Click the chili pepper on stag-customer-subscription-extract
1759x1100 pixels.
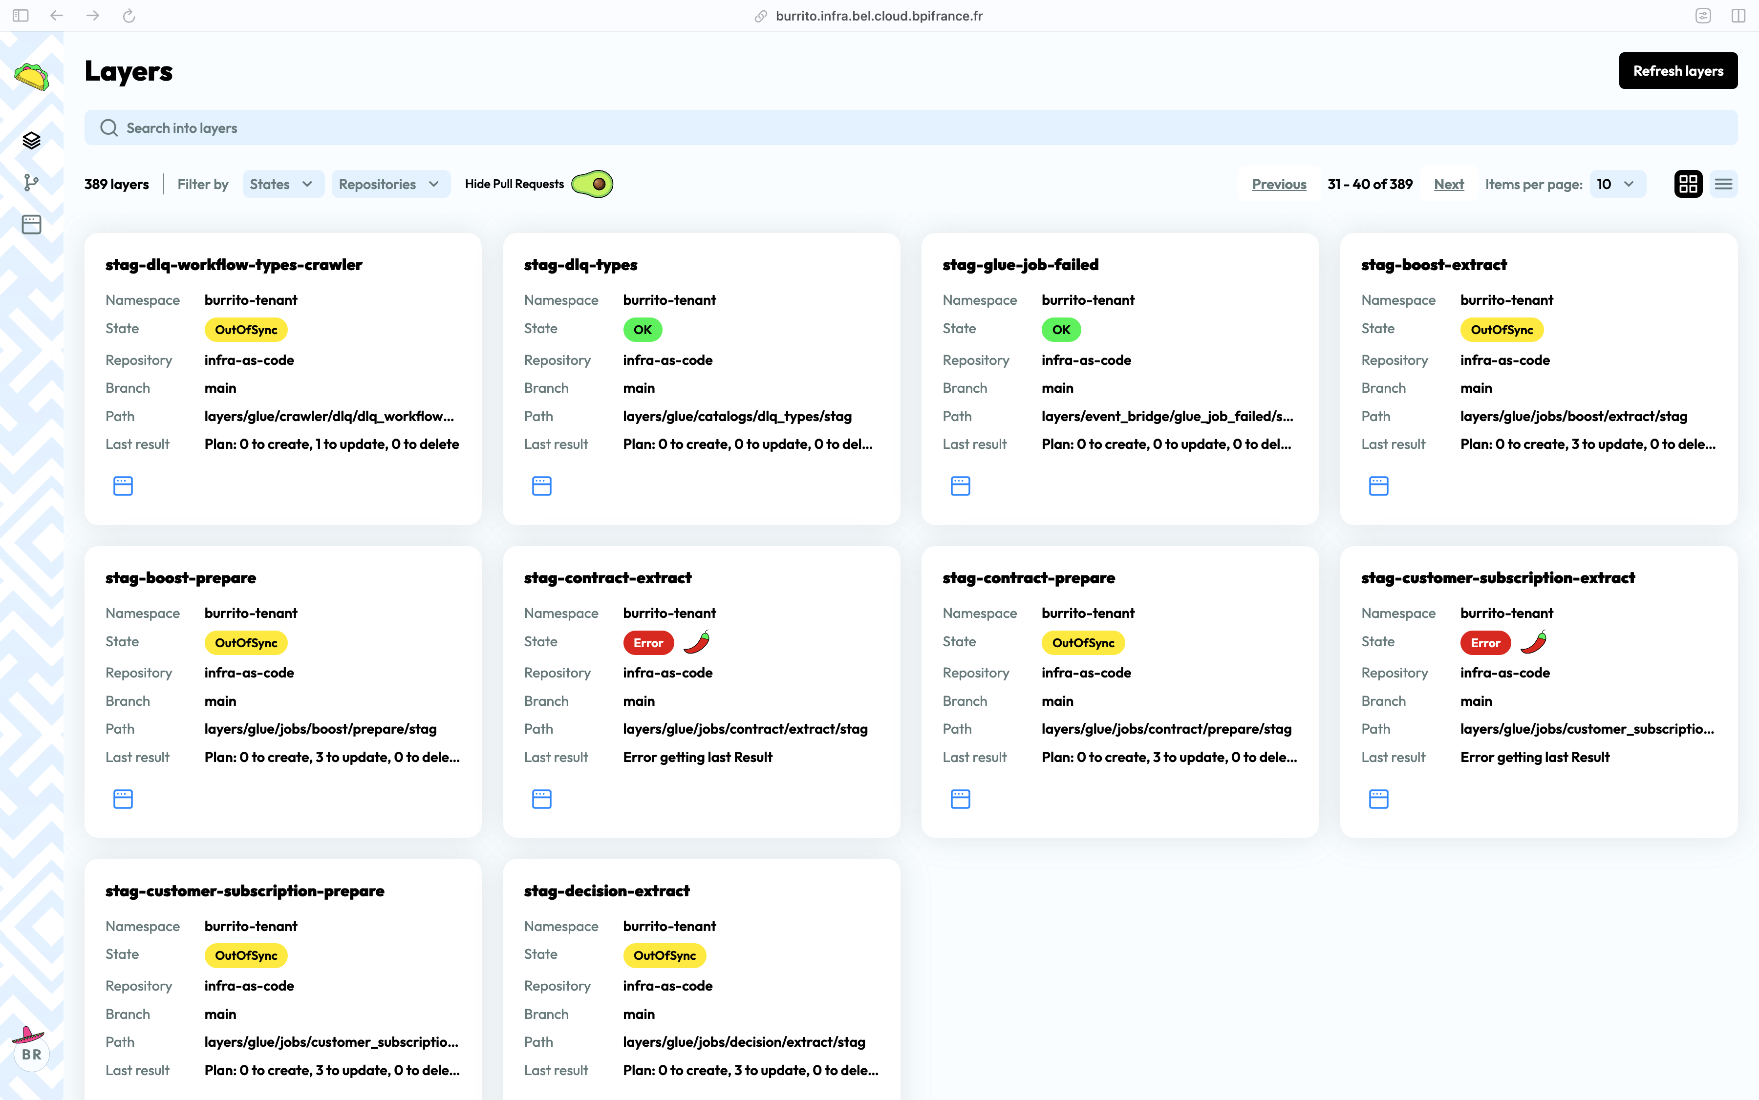tap(1533, 642)
